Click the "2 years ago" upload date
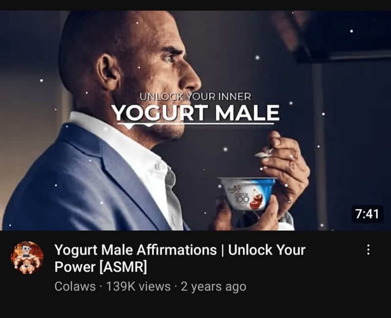391x318 pixels. click(x=214, y=286)
